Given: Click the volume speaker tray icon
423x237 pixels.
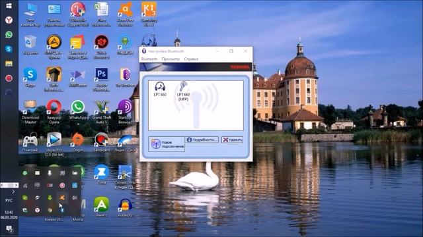Looking at the screenshot, I should 75,197.
